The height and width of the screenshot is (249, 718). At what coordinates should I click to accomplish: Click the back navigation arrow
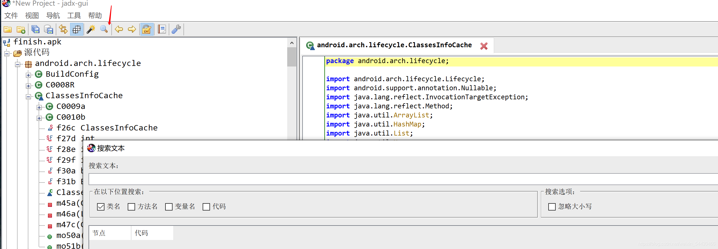119,29
